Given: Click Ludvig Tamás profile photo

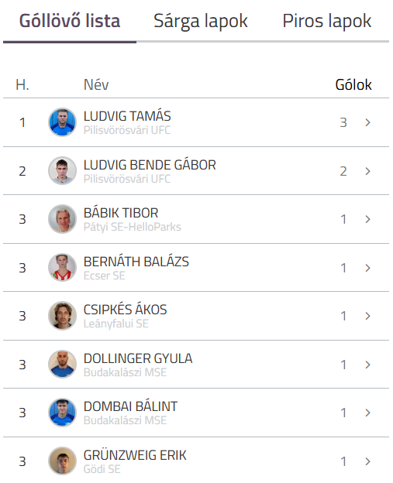Looking at the screenshot, I should click(x=62, y=122).
